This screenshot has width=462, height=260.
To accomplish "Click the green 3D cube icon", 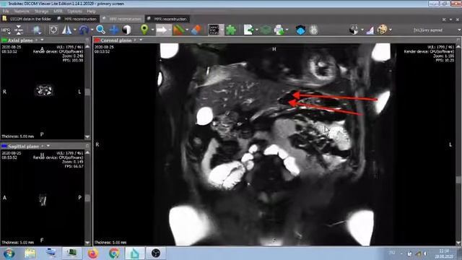I will [266, 30].
